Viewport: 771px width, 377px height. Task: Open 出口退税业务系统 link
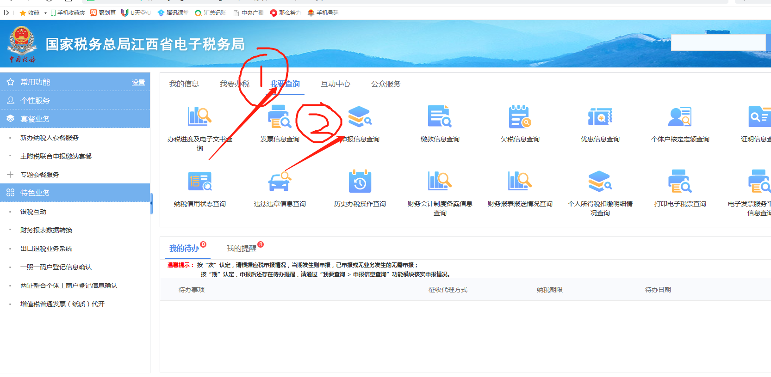click(46, 249)
